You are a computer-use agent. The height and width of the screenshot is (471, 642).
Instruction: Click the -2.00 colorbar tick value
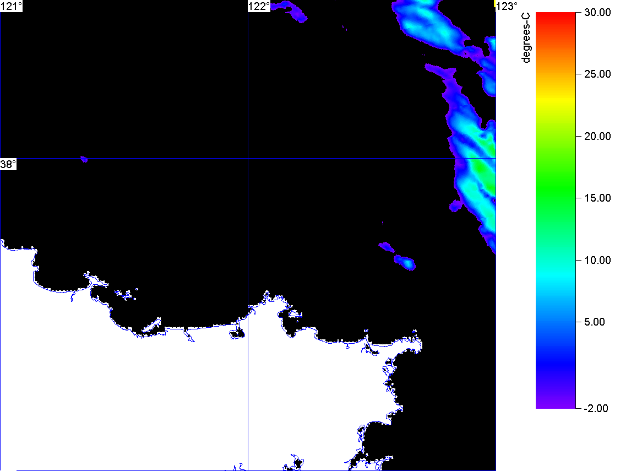596,408
